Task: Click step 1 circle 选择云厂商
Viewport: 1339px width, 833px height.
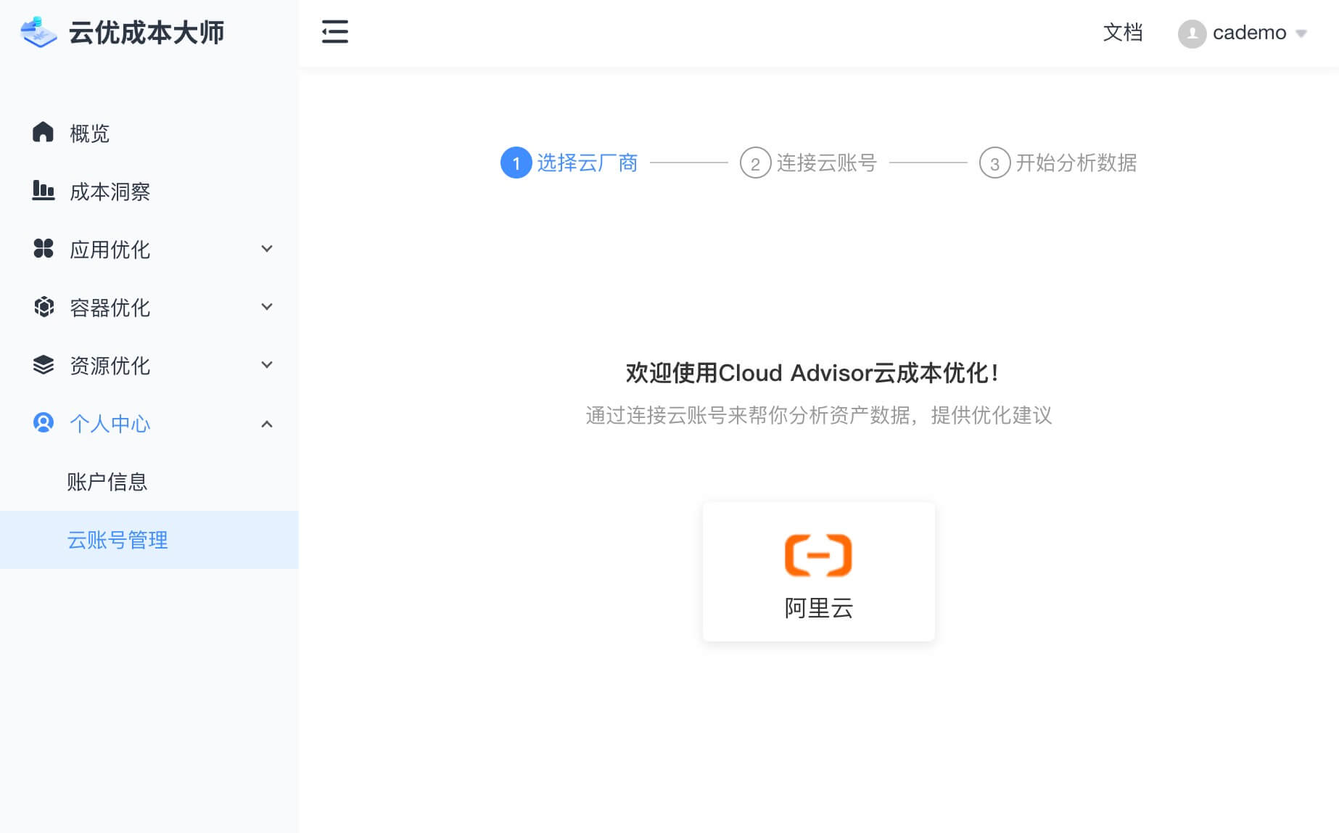Action: point(516,163)
